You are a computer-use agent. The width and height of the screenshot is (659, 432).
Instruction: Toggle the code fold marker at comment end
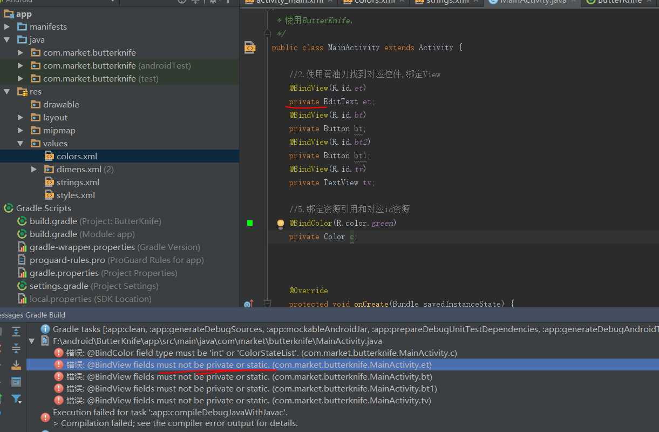pos(267,33)
